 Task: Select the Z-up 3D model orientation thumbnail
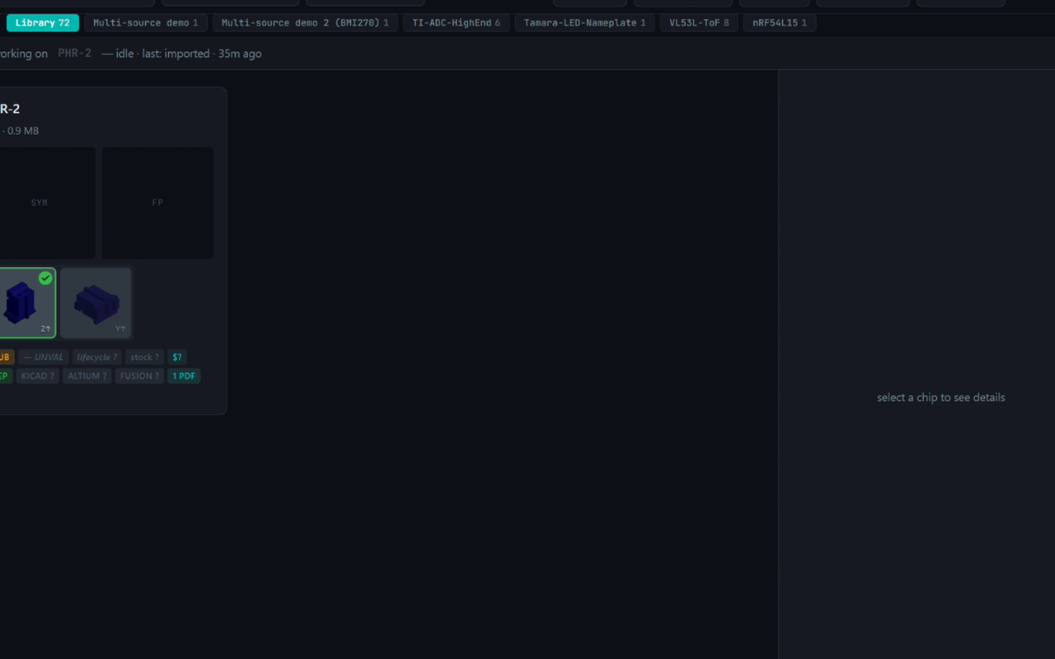[25, 303]
